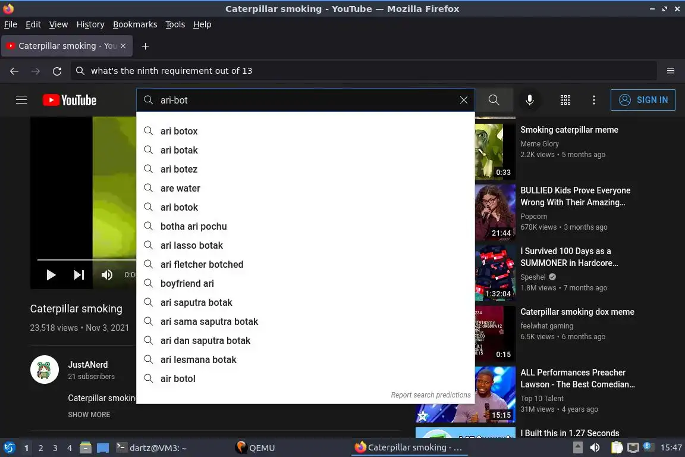Choose the 'ari lasso botak' suggestion

[306, 245]
